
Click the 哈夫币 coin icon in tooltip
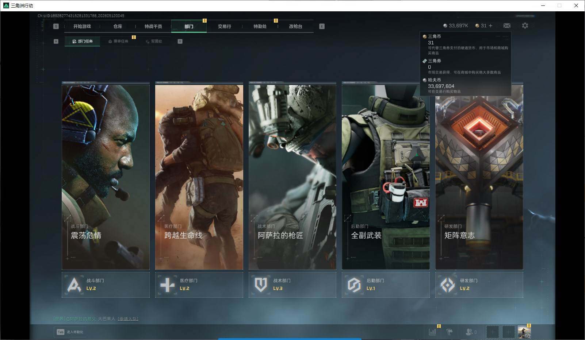(x=425, y=80)
